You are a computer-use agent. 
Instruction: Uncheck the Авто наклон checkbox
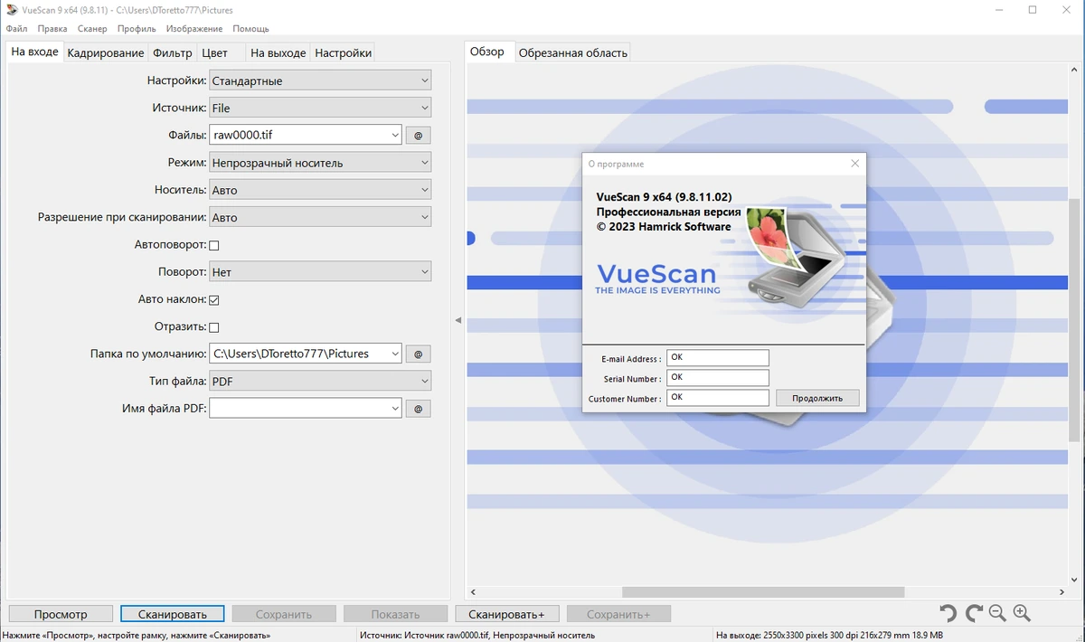[214, 299]
